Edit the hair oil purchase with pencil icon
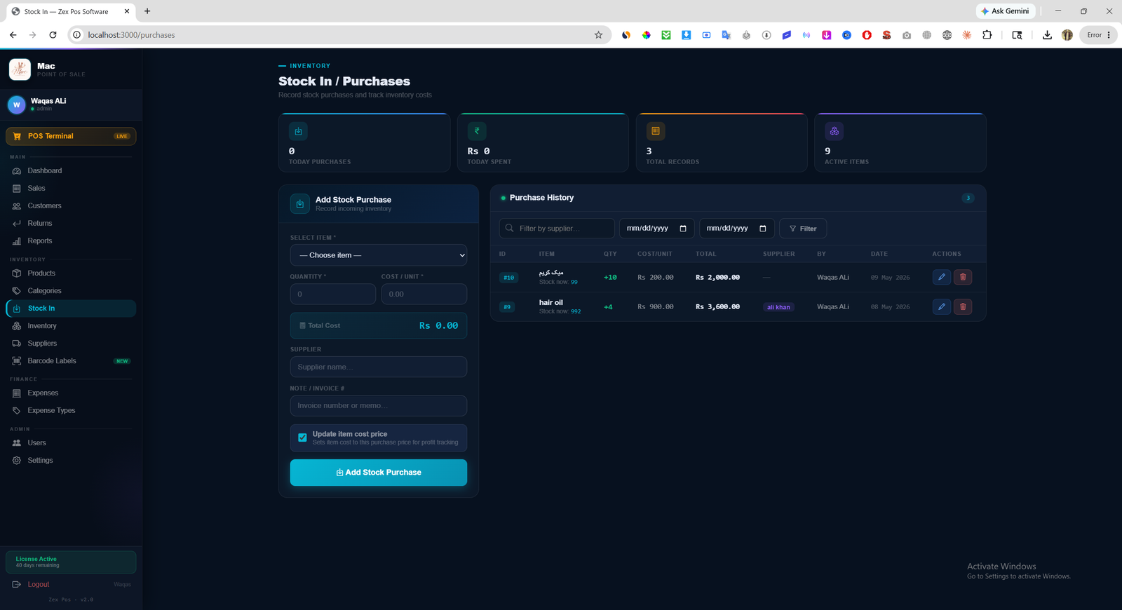 click(942, 306)
